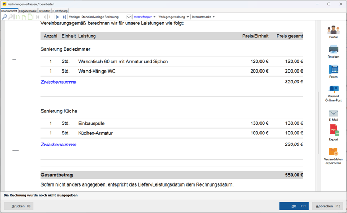Go to the previous page
This screenshot has height=213, width=347.
point(44,17)
